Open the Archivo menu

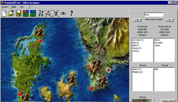5,7
